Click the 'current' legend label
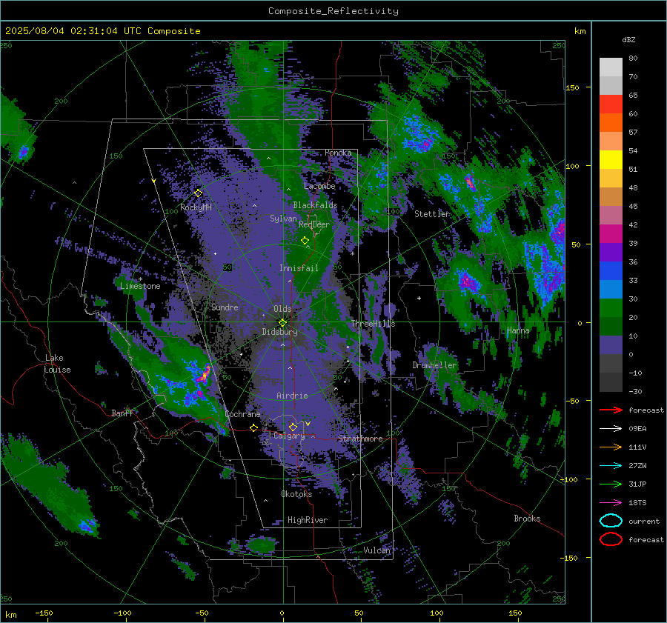 pos(644,522)
